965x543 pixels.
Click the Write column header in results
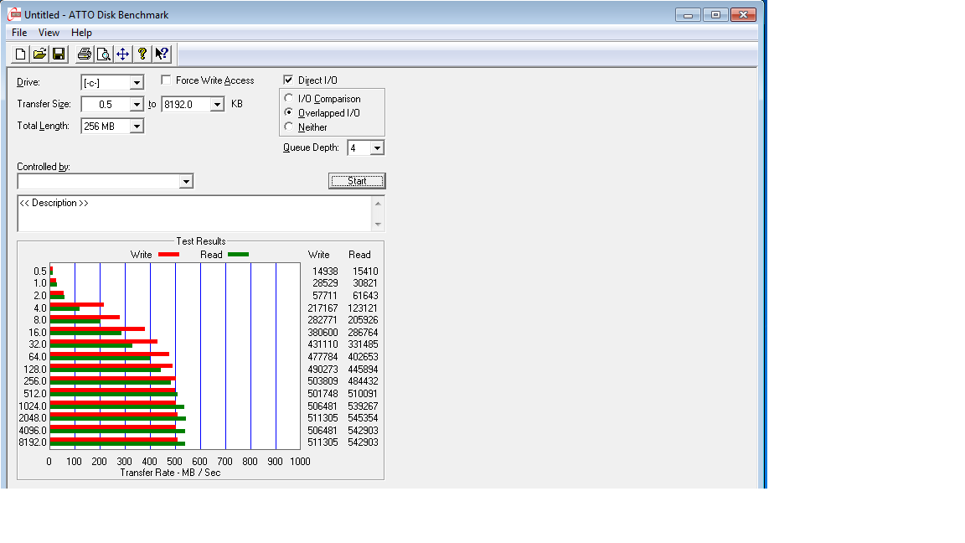[319, 255]
